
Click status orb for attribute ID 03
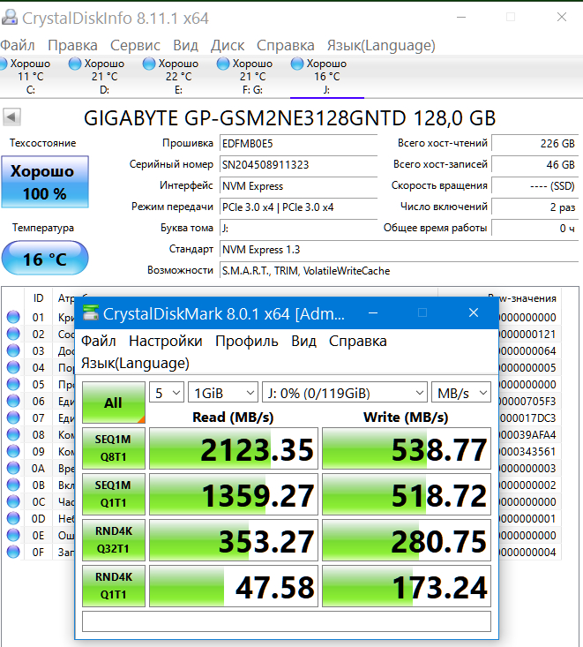[13, 350]
